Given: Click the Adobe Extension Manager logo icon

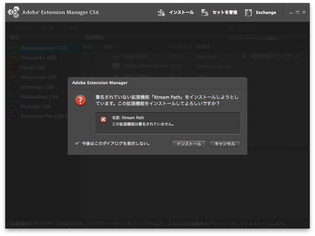Looking at the screenshot, I should [14, 12].
